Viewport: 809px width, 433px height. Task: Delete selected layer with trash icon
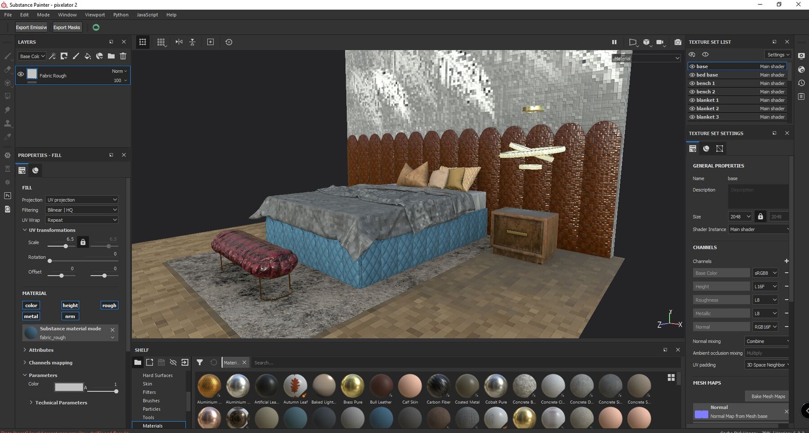pos(124,56)
